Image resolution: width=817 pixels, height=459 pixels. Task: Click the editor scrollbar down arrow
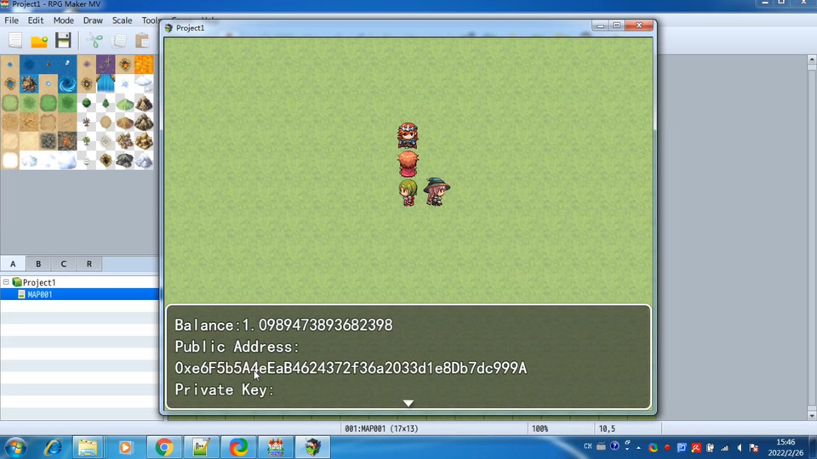[x=812, y=416]
